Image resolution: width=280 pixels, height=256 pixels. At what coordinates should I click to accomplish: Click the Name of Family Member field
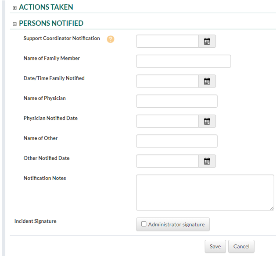tap(183, 61)
